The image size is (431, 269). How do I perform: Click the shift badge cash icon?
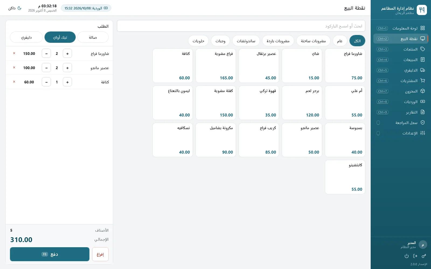click(106, 8)
